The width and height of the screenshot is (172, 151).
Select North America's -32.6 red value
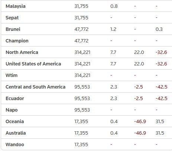[x=161, y=52]
